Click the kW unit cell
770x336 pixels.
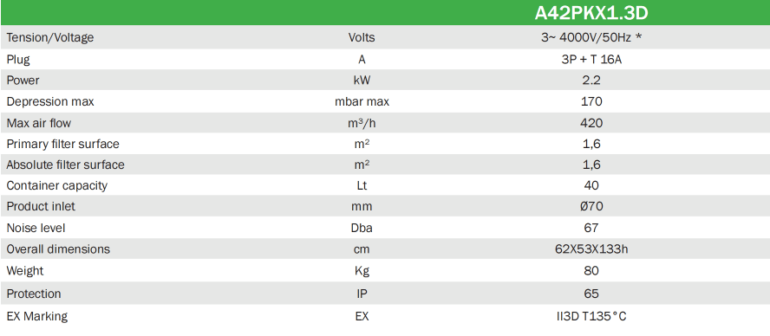pyautogui.click(x=362, y=80)
